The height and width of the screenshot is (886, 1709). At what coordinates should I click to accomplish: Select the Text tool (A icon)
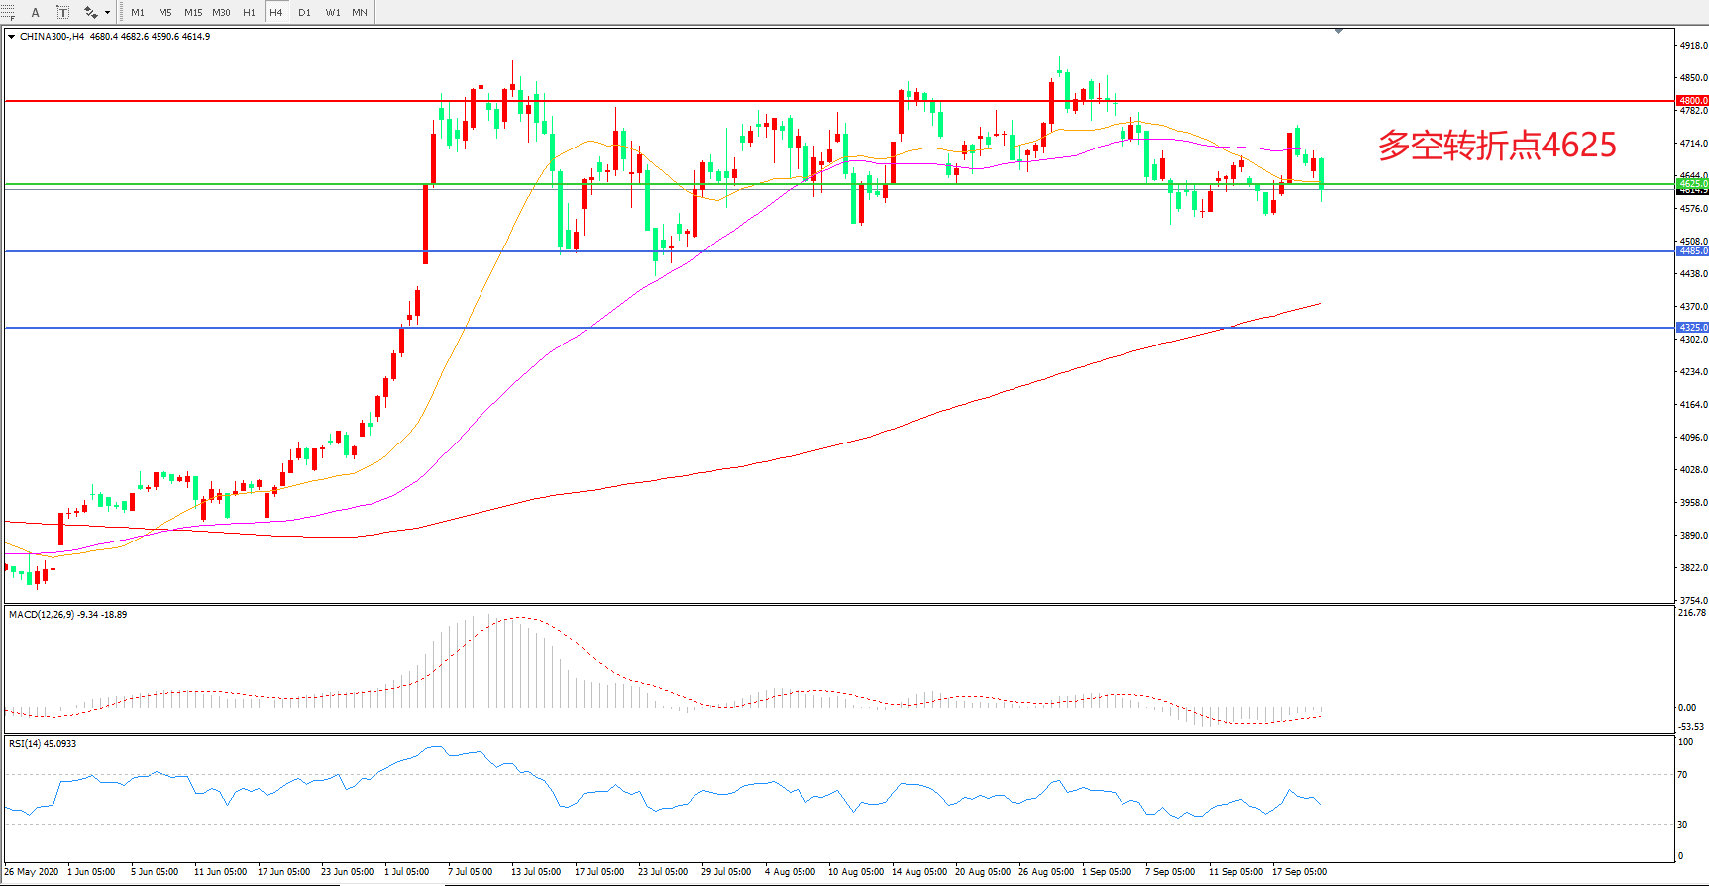[x=36, y=13]
